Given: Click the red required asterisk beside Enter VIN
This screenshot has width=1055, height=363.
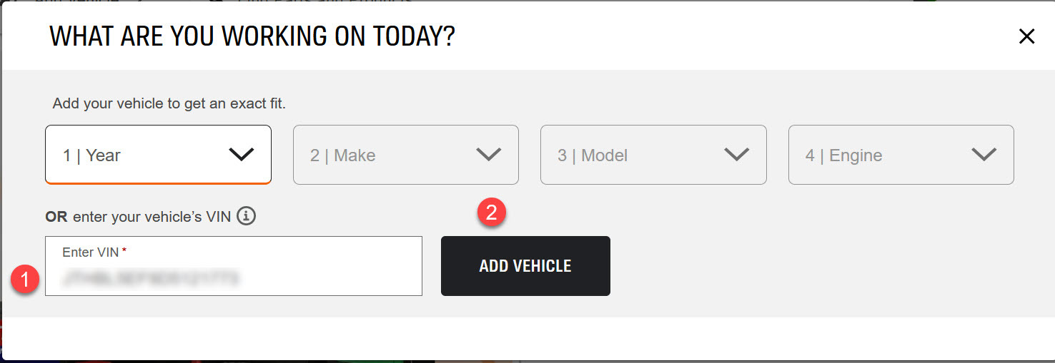Looking at the screenshot, I should (x=124, y=251).
